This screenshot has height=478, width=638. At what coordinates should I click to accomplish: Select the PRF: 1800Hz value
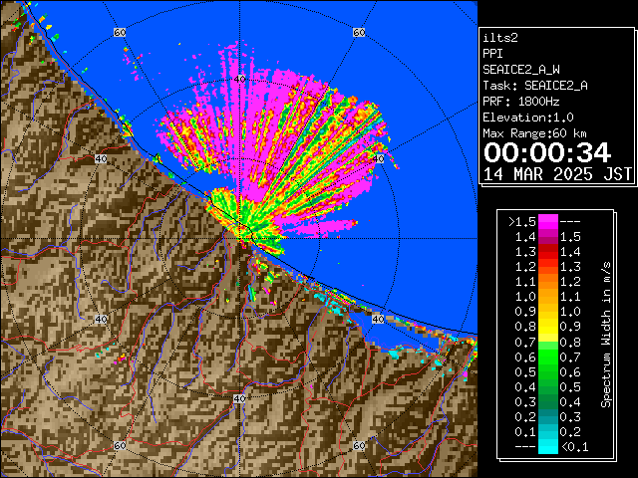[520, 102]
